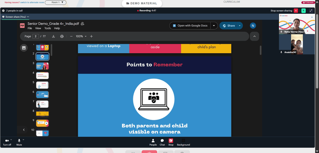The height and width of the screenshot is (153, 319).
Task: Click red X to stop screen sharing
Action: 296,11
